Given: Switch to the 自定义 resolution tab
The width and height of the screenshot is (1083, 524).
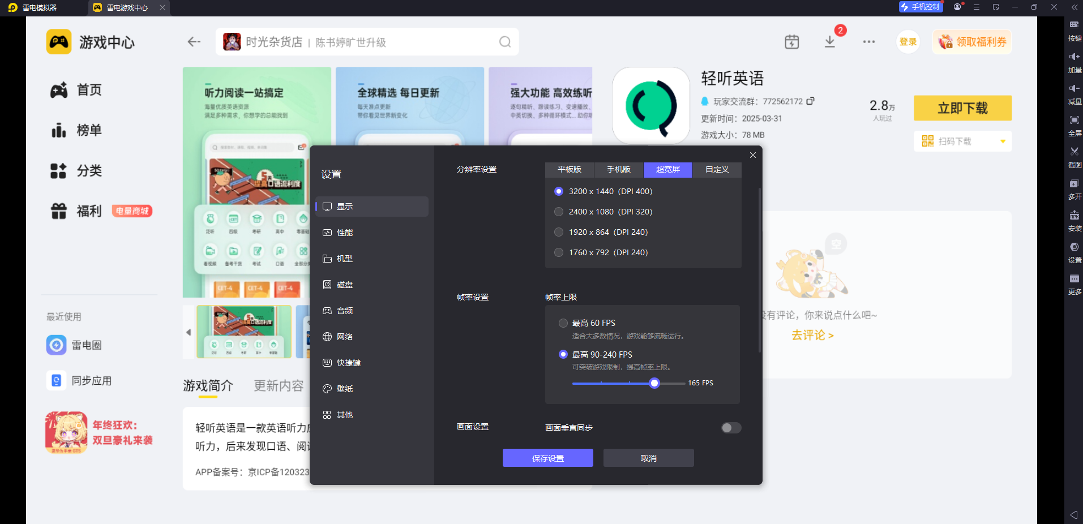Looking at the screenshot, I should pos(717,170).
